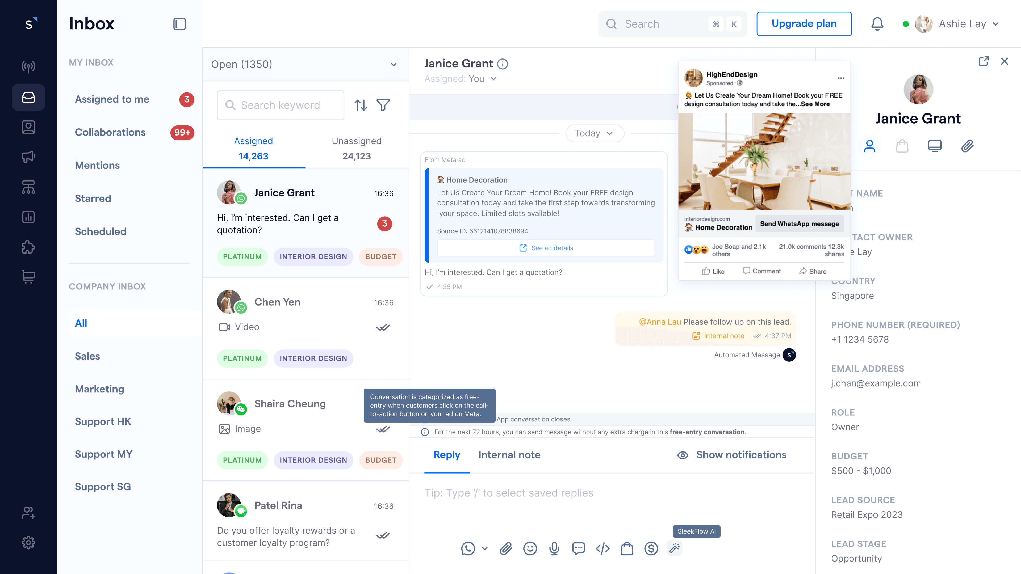Open the Flow Builder icon in sidebar
Image resolution: width=1021 pixels, height=574 pixels.
[28, 187]
